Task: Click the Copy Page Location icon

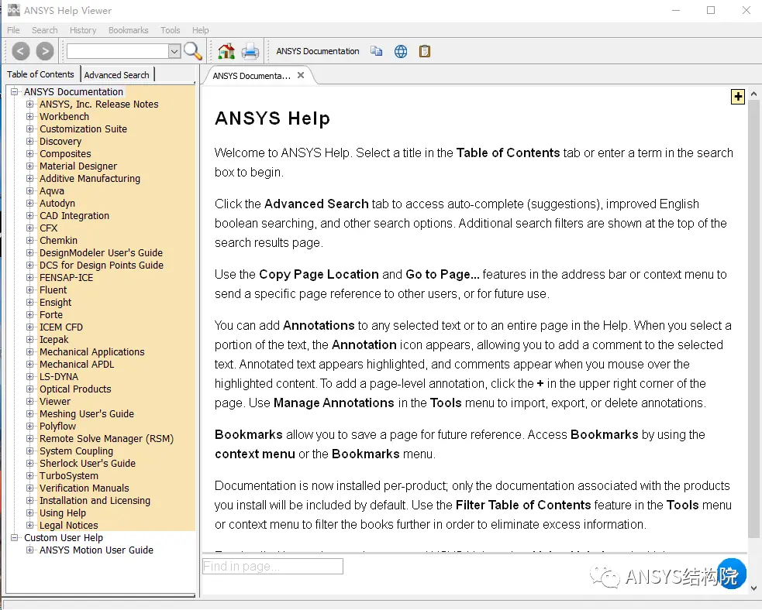Action: [377, 51]
